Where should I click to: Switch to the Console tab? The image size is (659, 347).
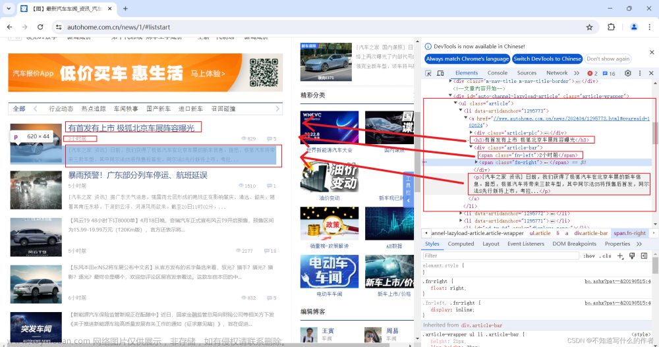click(x=498, y=73)
